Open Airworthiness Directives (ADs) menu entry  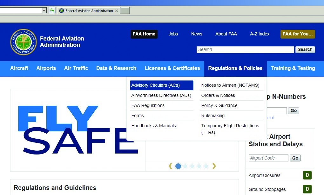tap(161, 96)
